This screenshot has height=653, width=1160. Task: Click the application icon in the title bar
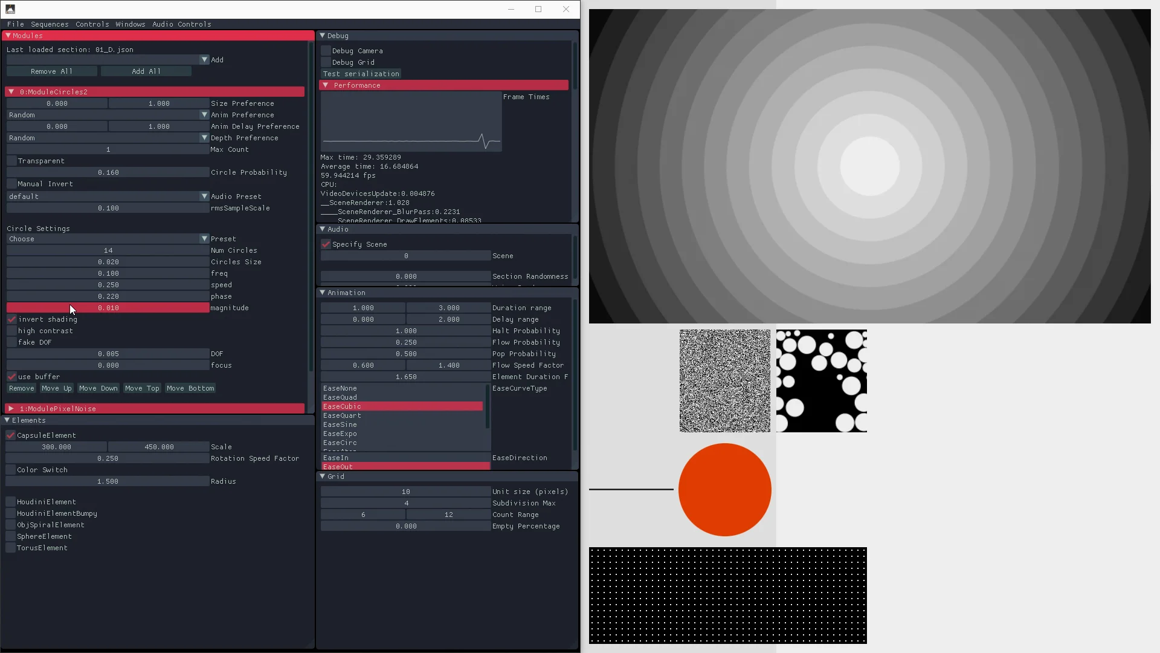10,9
